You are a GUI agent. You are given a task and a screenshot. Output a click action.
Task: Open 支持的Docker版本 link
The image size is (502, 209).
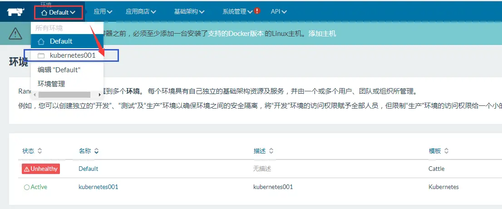pyautogui.click(x=236, y=34)
